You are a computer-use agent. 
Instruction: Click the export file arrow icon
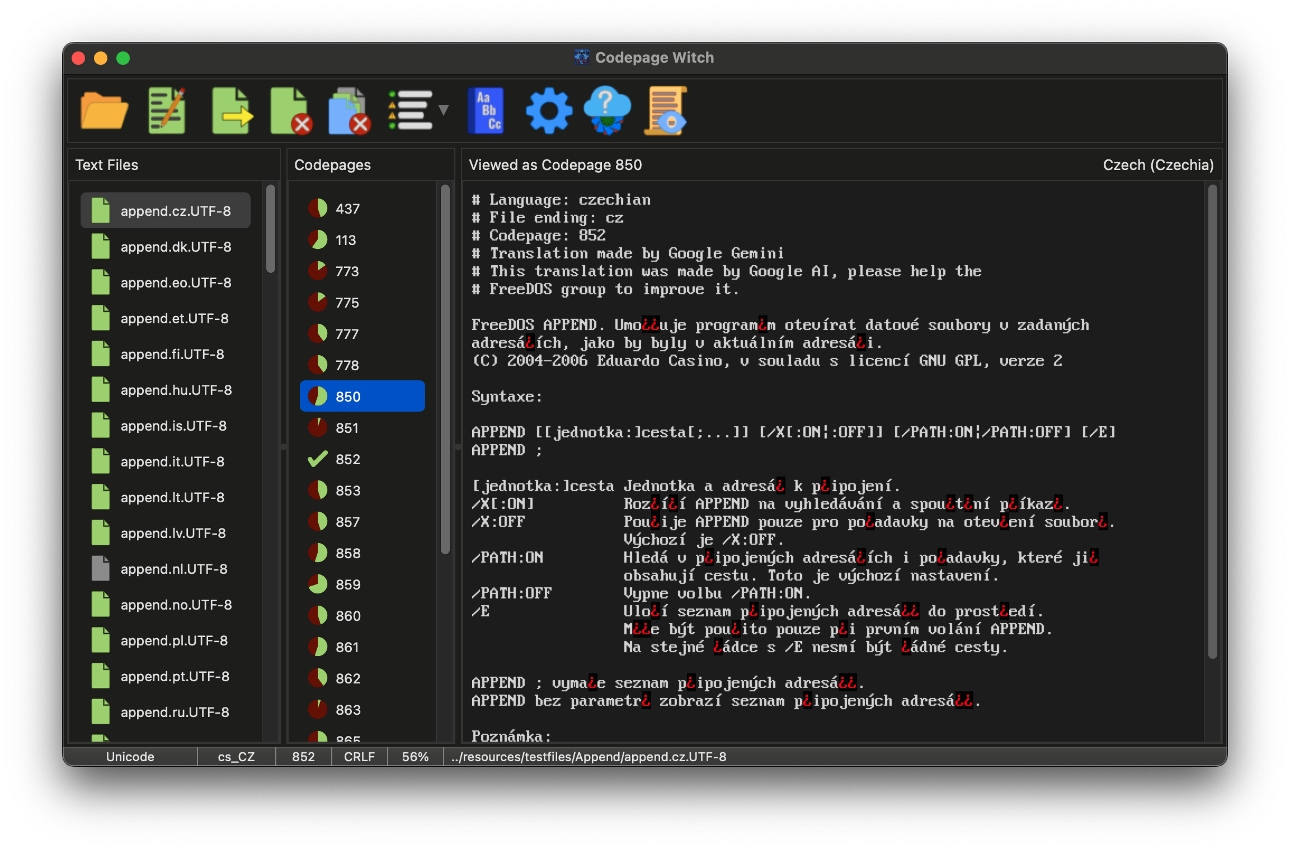[x=232, y=110]
